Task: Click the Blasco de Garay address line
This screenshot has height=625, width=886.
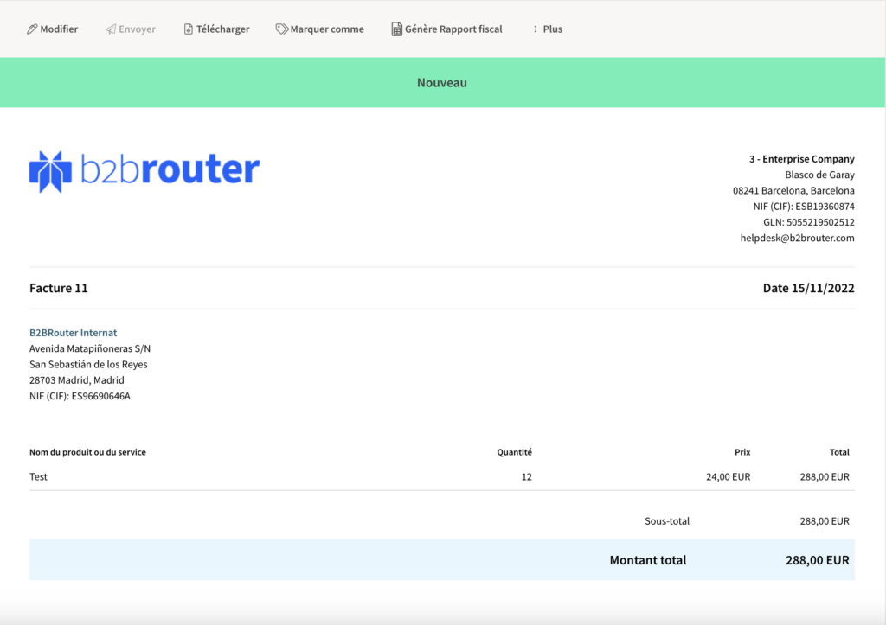Action: (x=820, y=175)
